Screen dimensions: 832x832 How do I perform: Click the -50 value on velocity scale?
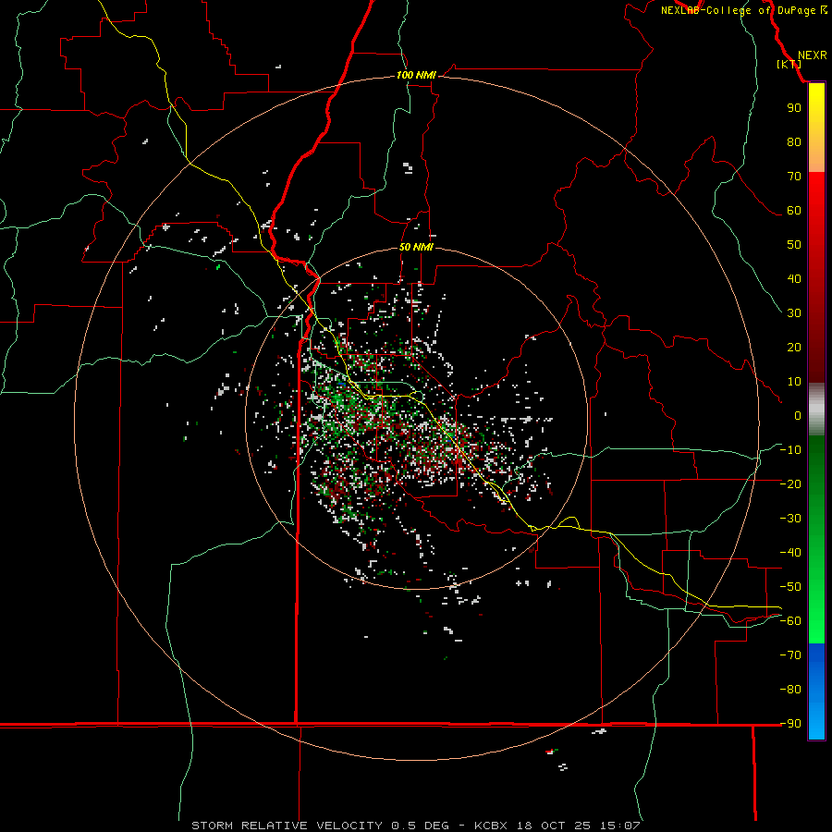click(x=790, y=587)
